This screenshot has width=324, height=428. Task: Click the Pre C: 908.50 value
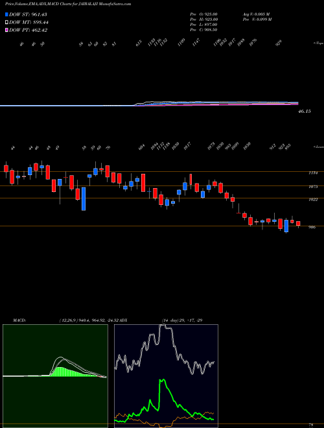203,30
